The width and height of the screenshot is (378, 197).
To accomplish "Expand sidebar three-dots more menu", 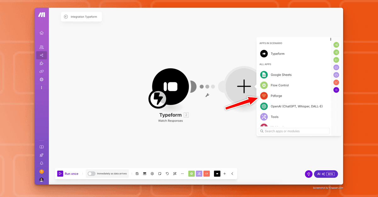I will [42, 88].
